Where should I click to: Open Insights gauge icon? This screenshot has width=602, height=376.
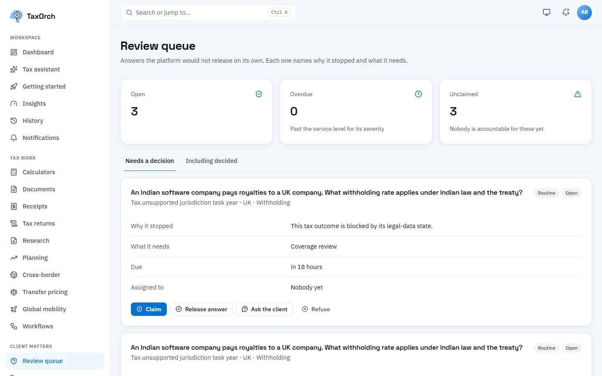14,104
